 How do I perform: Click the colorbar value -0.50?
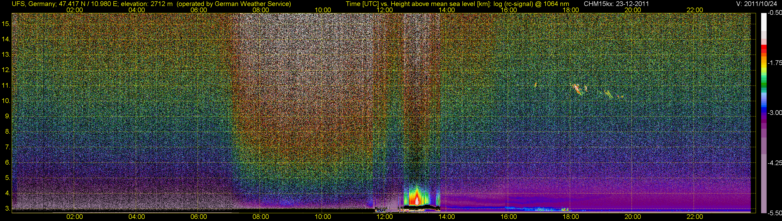774,13
